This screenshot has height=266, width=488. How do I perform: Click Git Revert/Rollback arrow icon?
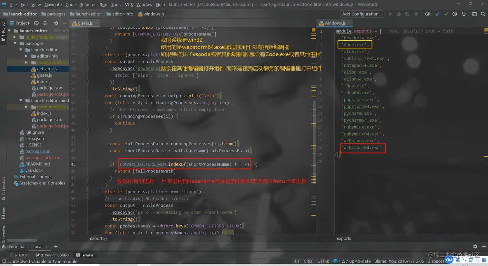click(463, 14)
